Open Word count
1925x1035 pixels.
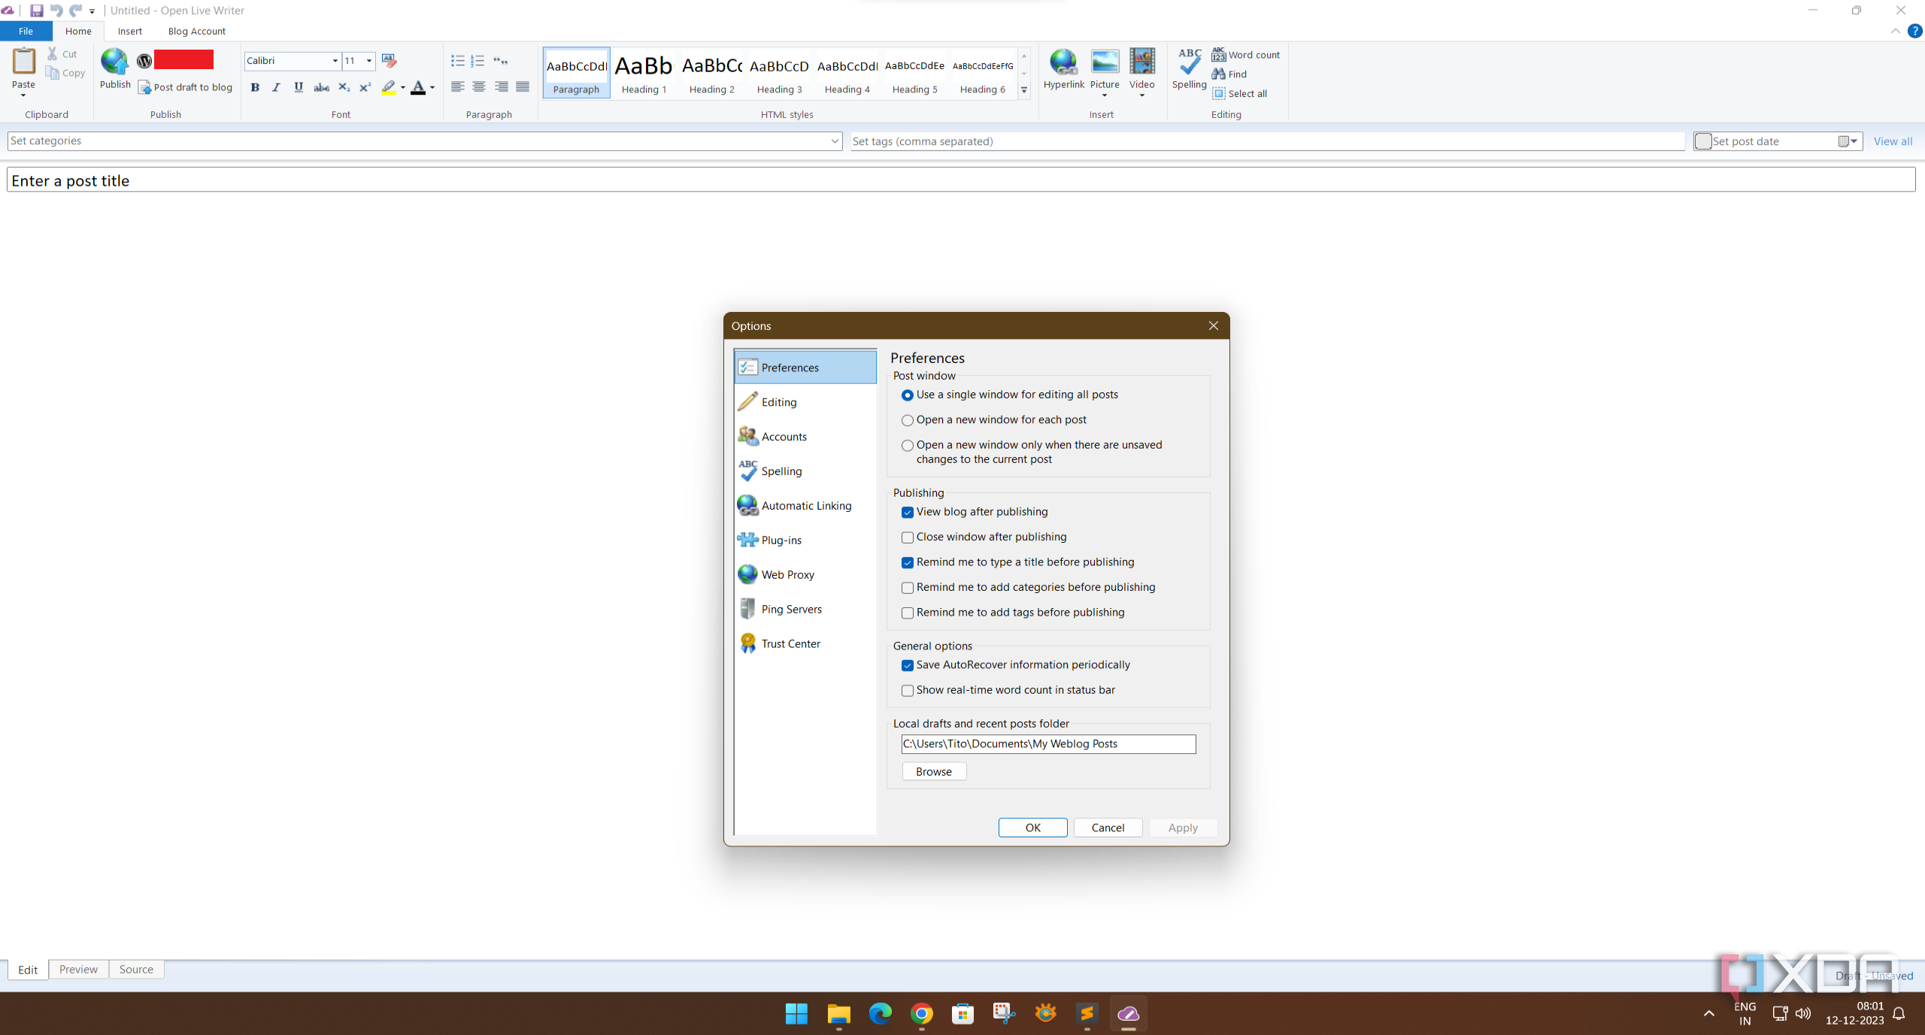[x=1245, y=55]
